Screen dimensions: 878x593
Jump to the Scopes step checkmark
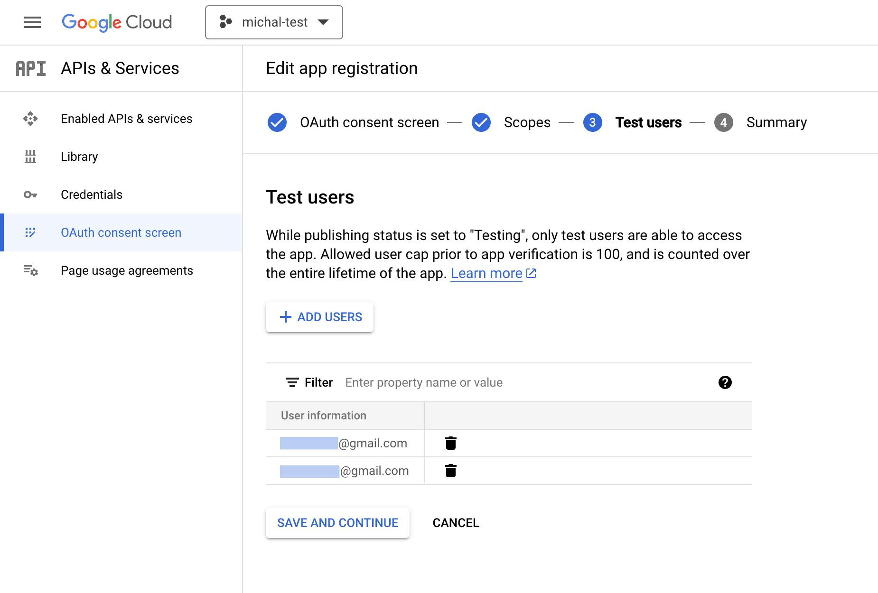(481, 122)
